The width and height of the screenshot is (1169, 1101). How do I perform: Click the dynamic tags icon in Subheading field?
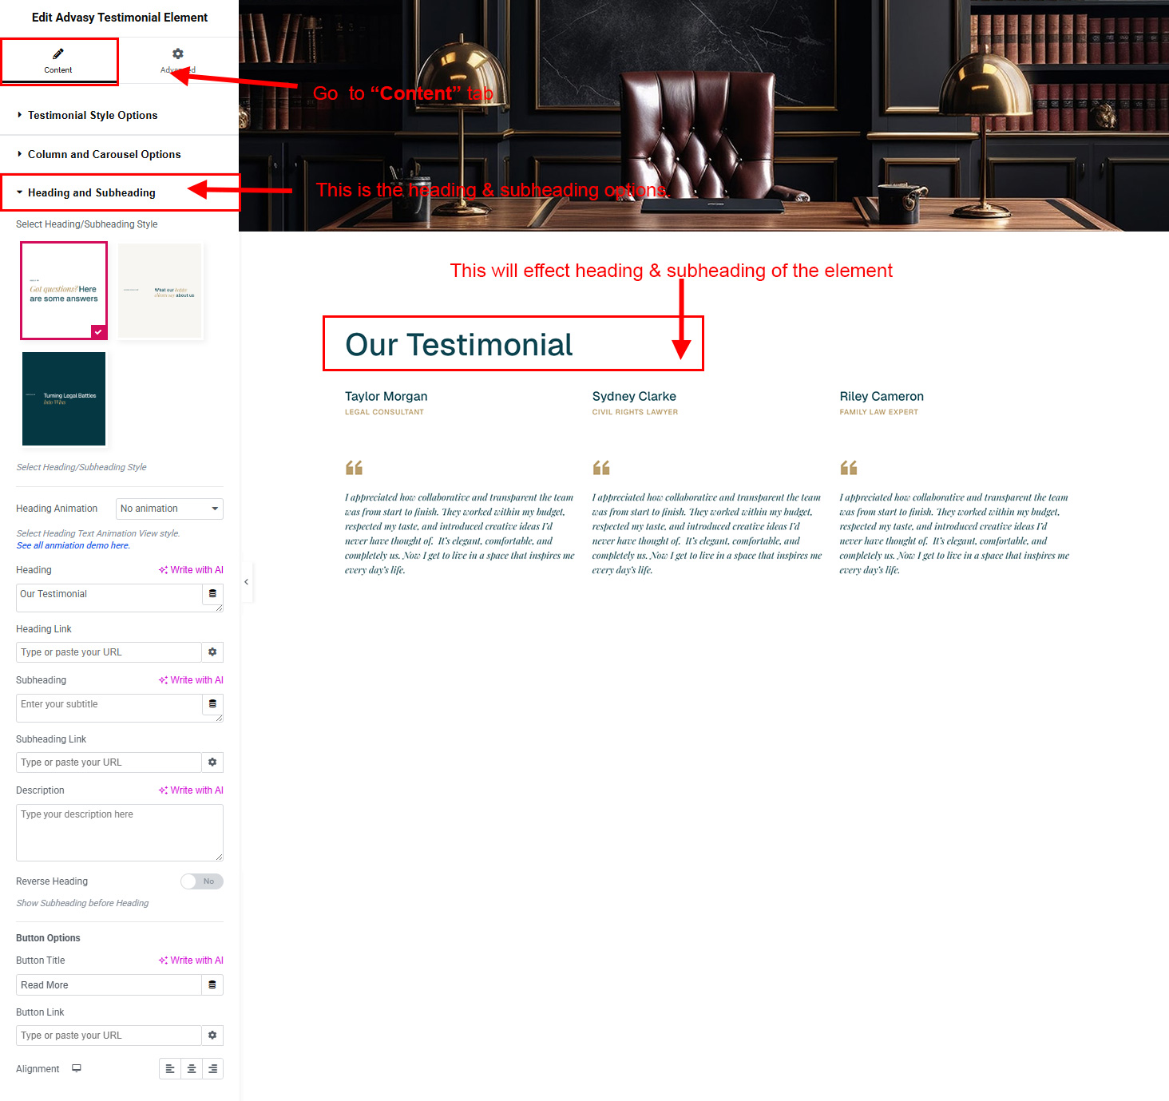[x=212, y=704]
